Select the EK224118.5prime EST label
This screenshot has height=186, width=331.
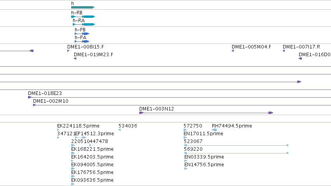click(78, 126)
